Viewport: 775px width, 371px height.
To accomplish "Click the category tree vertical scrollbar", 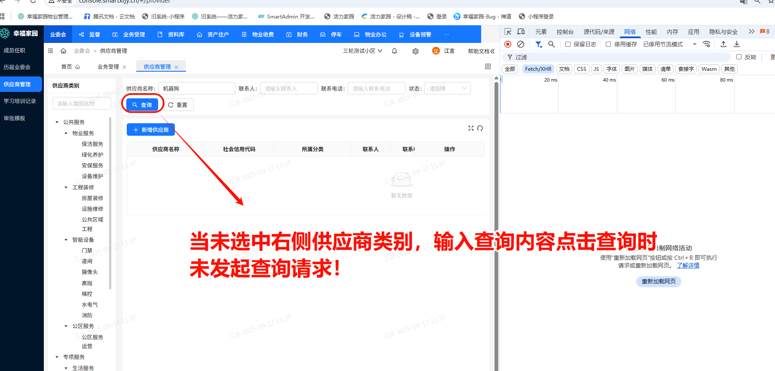I will [x=110, y=204].
